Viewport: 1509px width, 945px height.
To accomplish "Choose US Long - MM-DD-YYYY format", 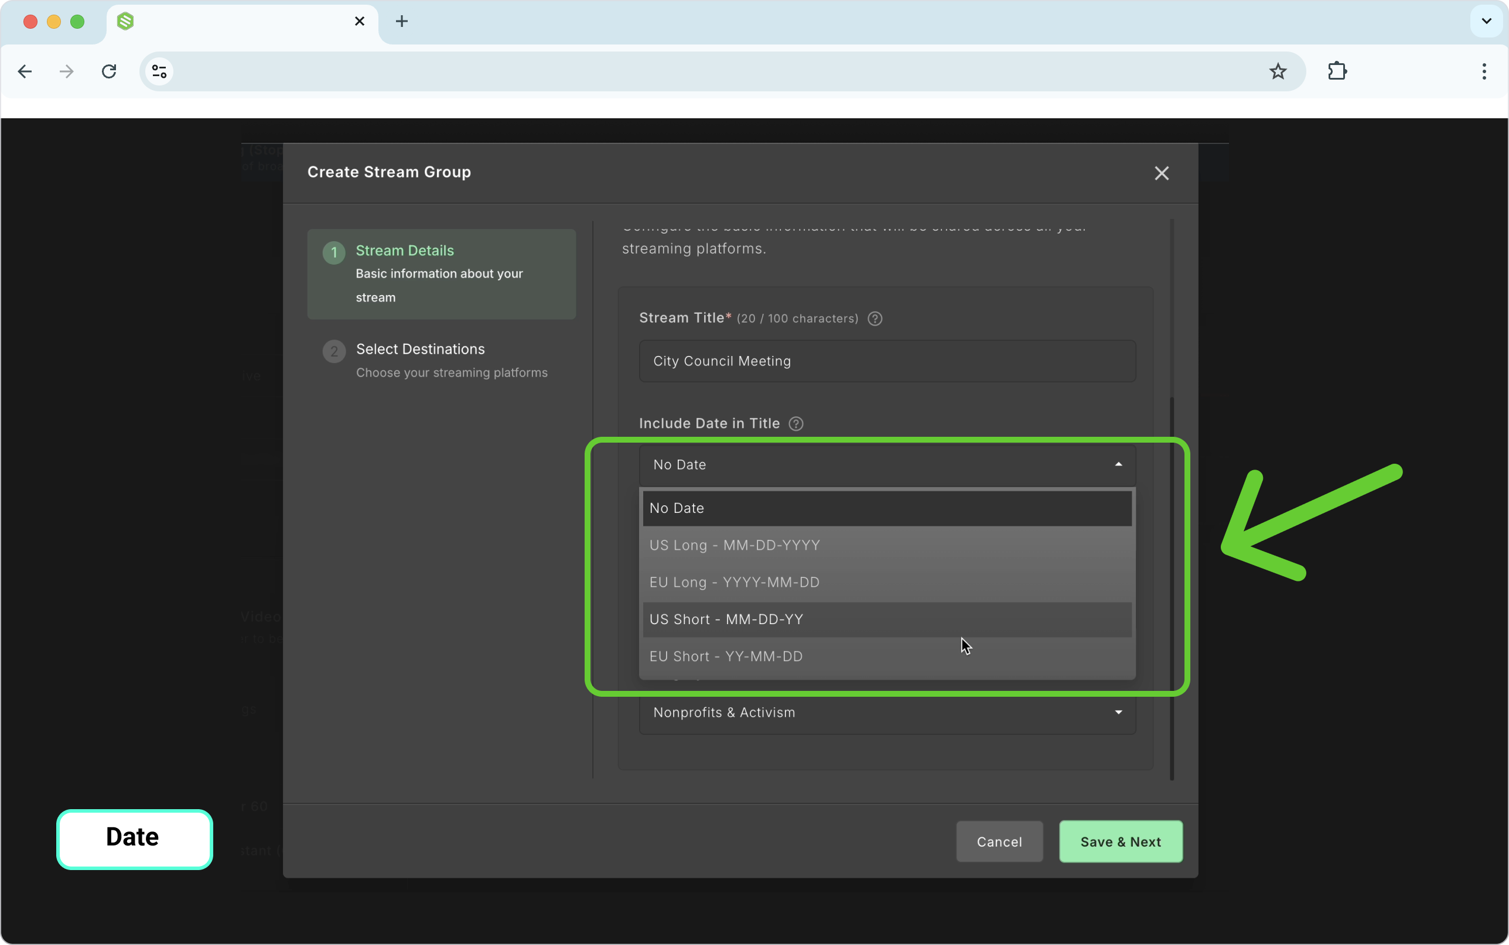I will 887,545.
